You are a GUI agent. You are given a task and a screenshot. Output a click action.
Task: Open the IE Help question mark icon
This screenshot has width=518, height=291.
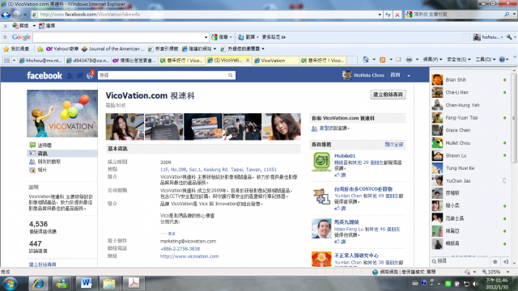(x=502, y=60)
